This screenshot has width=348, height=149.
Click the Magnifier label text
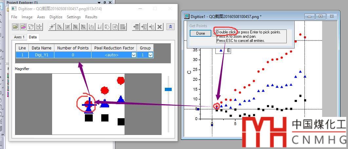pyautogui.click(x=22, y=69)
